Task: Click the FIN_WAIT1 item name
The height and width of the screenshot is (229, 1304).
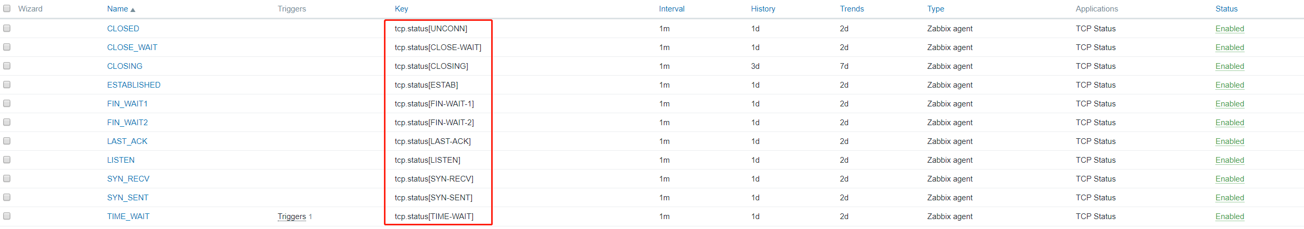Action: [127, 104]
